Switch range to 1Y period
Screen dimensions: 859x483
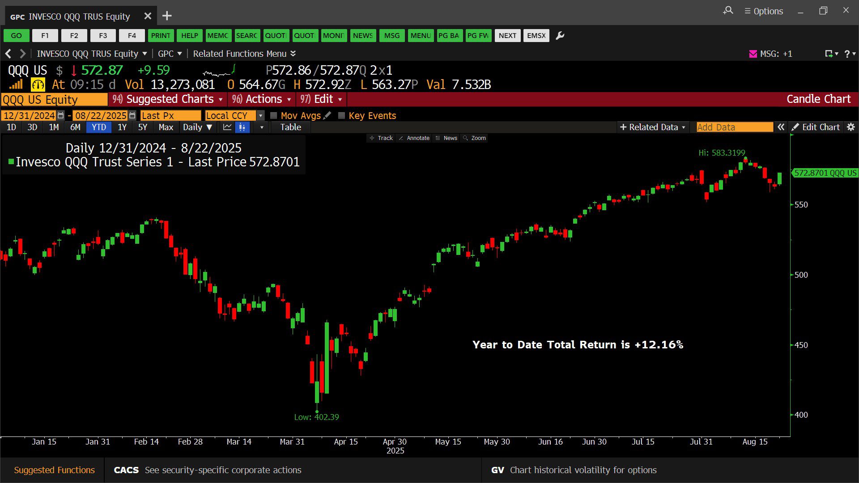pos(122,127)
